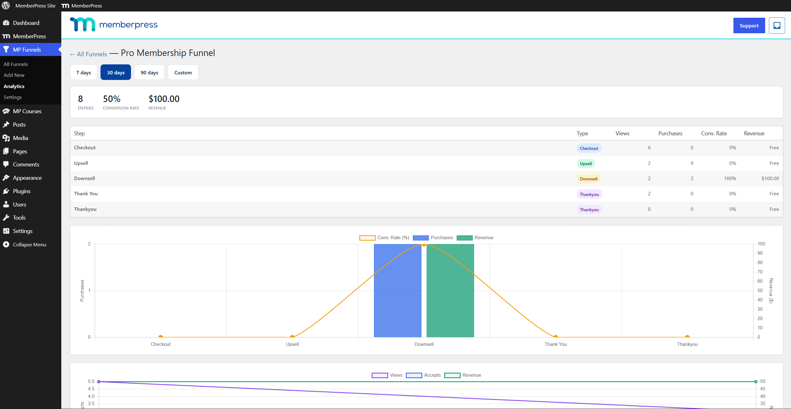Screen dimensions: 791x409
Task: Select the 30 days range
Action: (x=116, y=72)
